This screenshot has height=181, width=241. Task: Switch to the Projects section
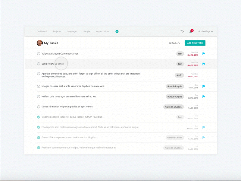point(57,31)
